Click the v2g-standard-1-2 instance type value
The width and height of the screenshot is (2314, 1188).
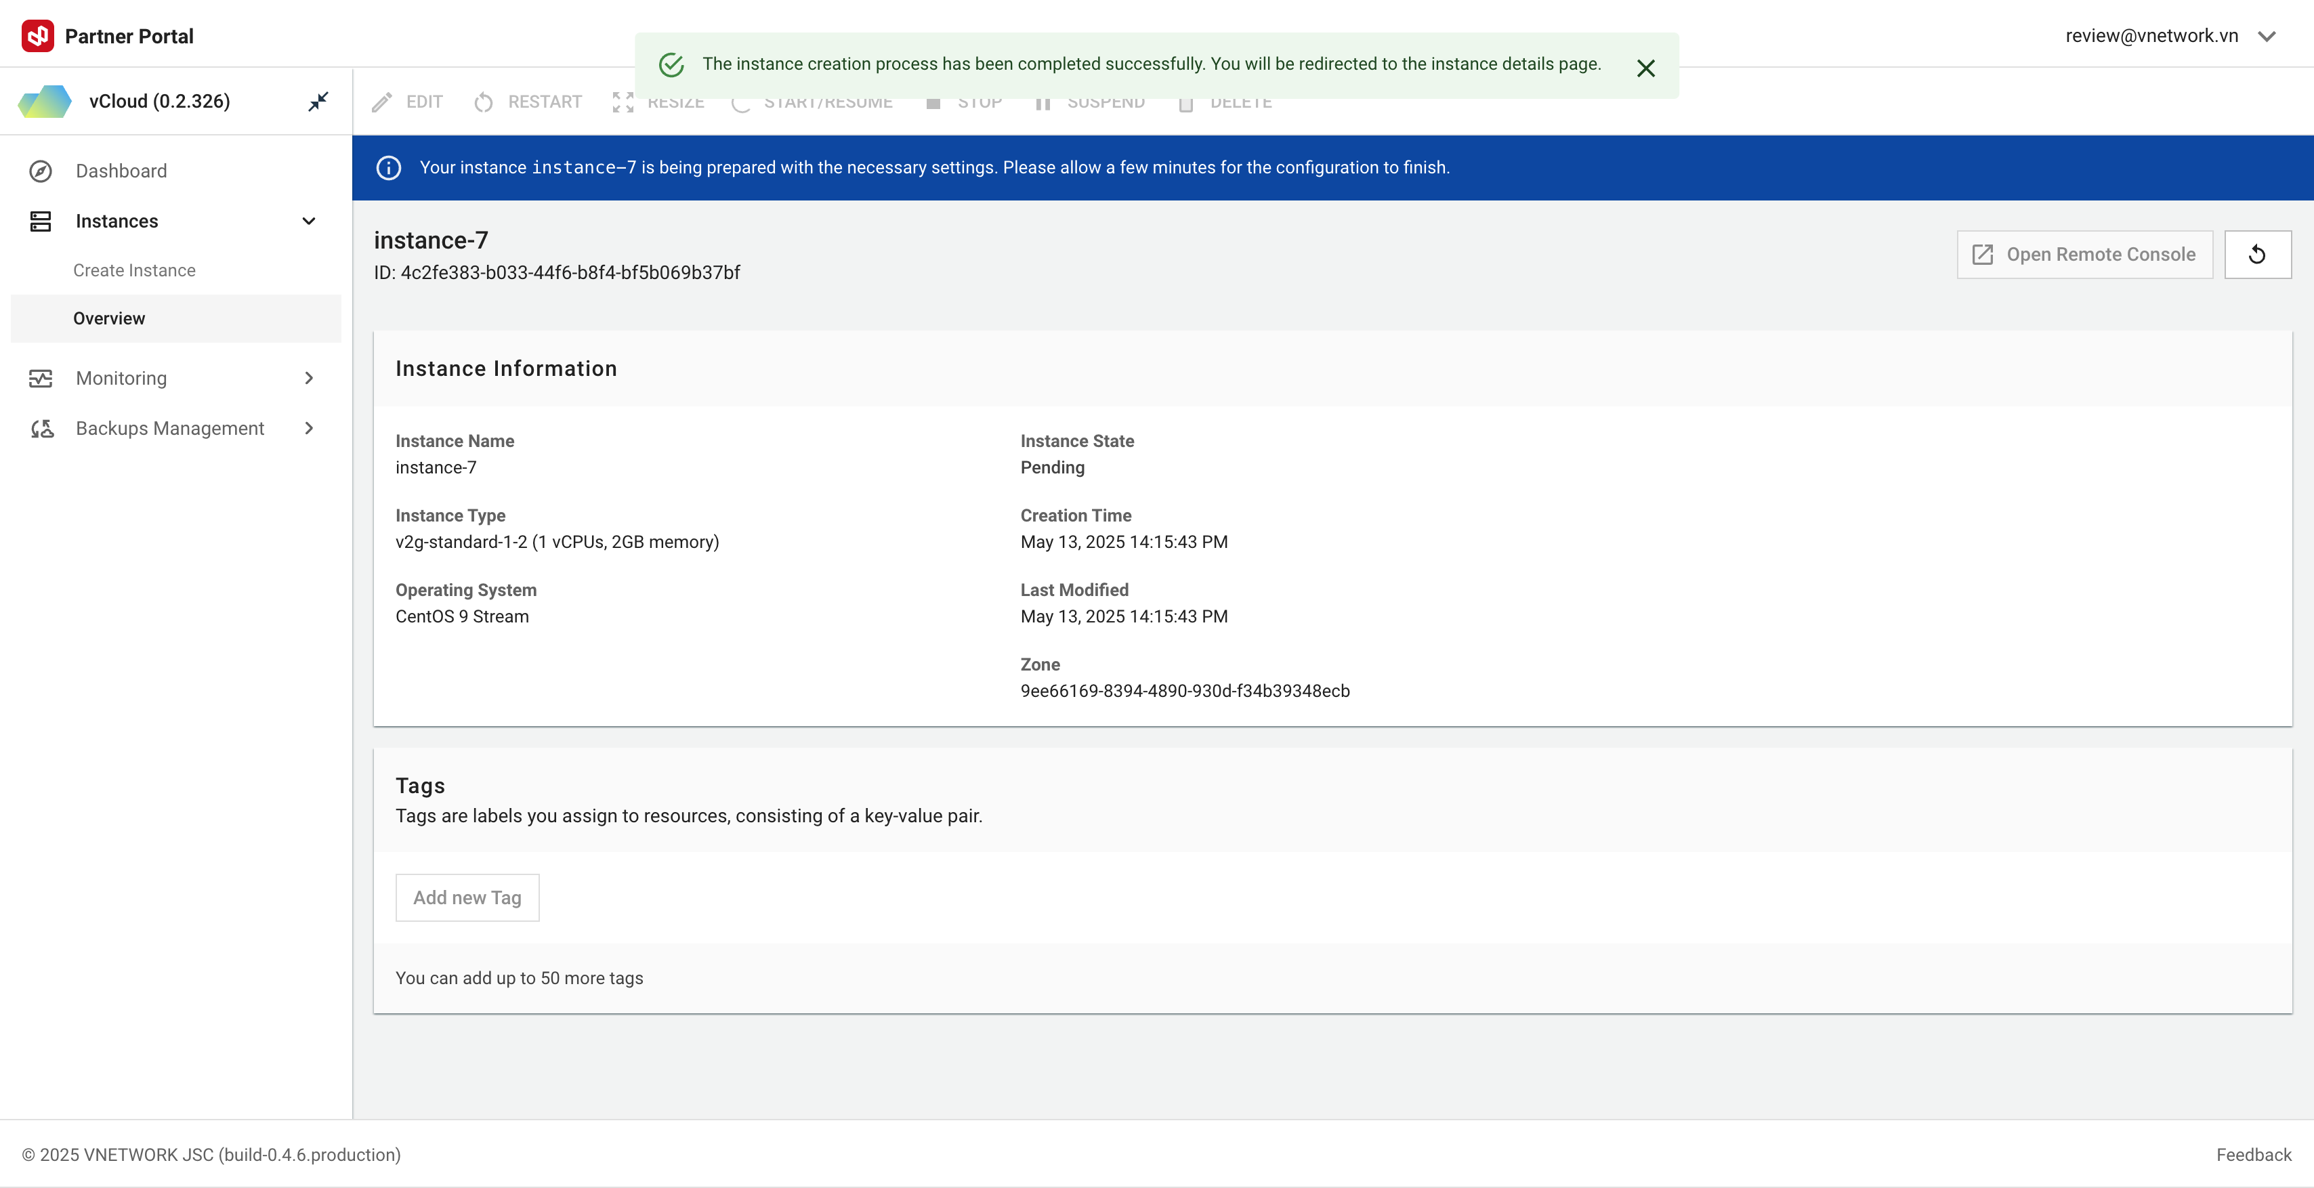tap(557, 543)
